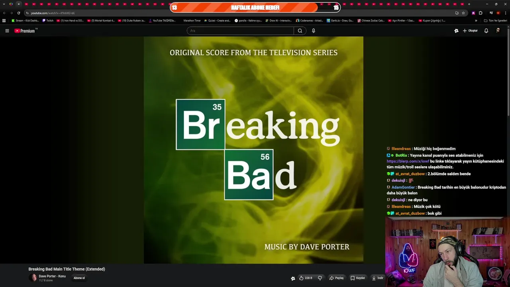Click the Oluştur create button

470,31
